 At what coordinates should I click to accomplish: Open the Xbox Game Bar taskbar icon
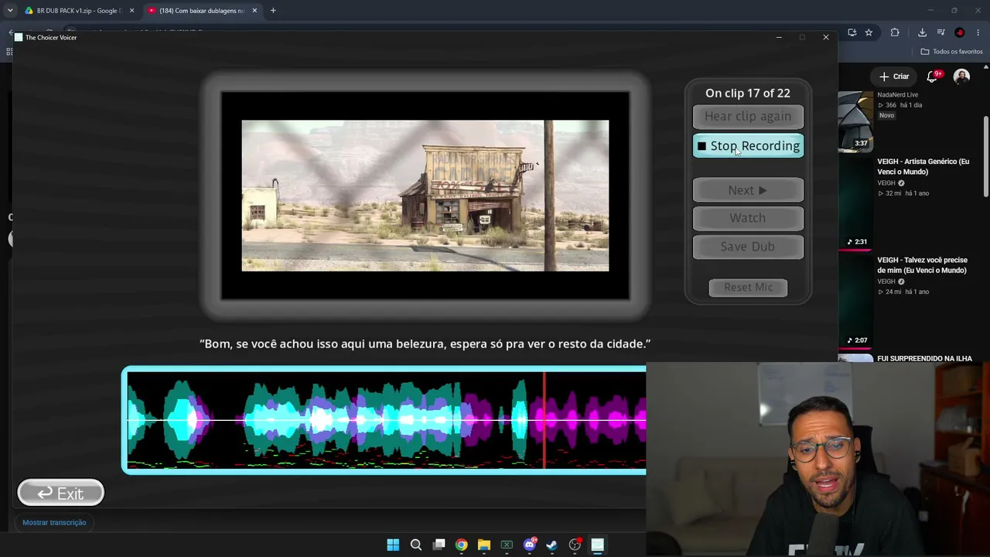pos(507,545)
